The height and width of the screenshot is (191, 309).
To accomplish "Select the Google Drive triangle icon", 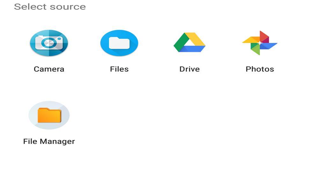I will 189,42.
